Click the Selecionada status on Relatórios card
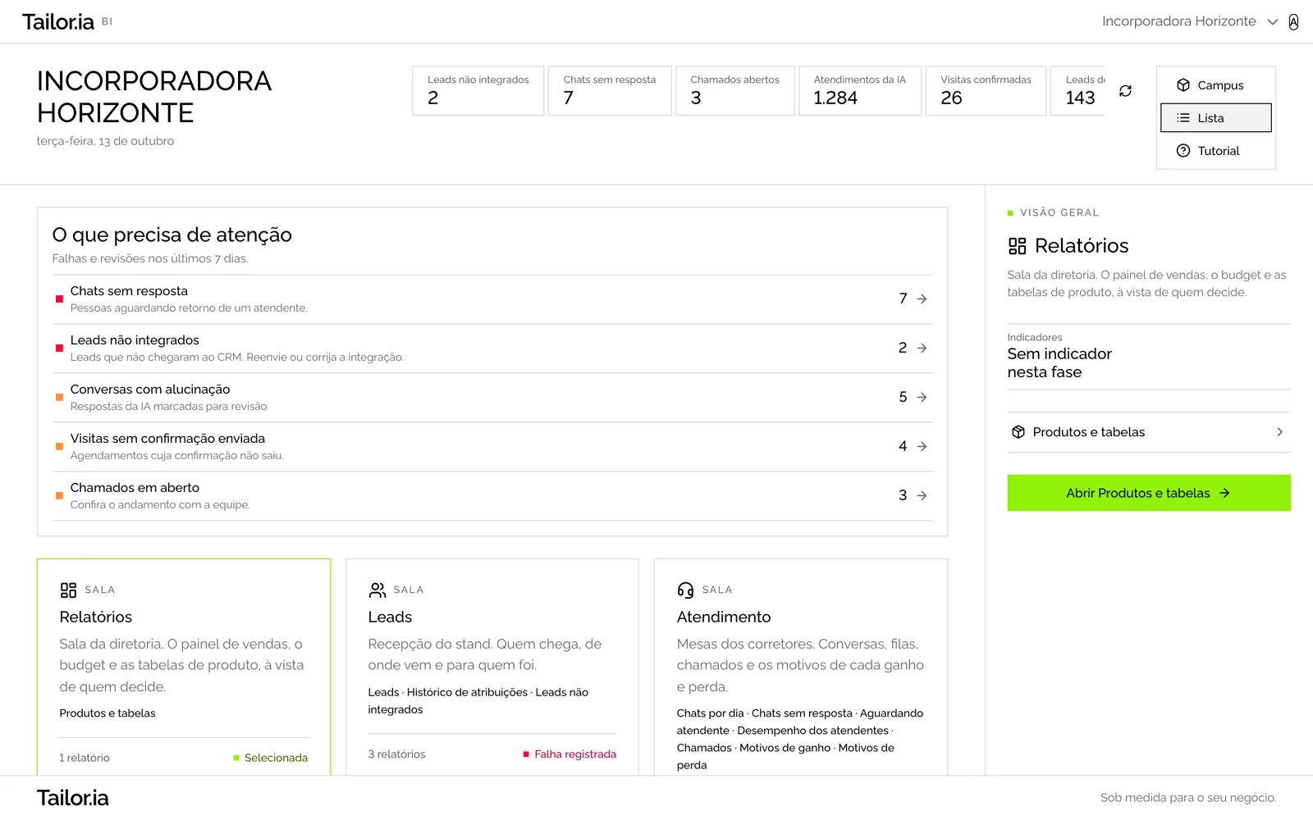 (x=271, y=758)
